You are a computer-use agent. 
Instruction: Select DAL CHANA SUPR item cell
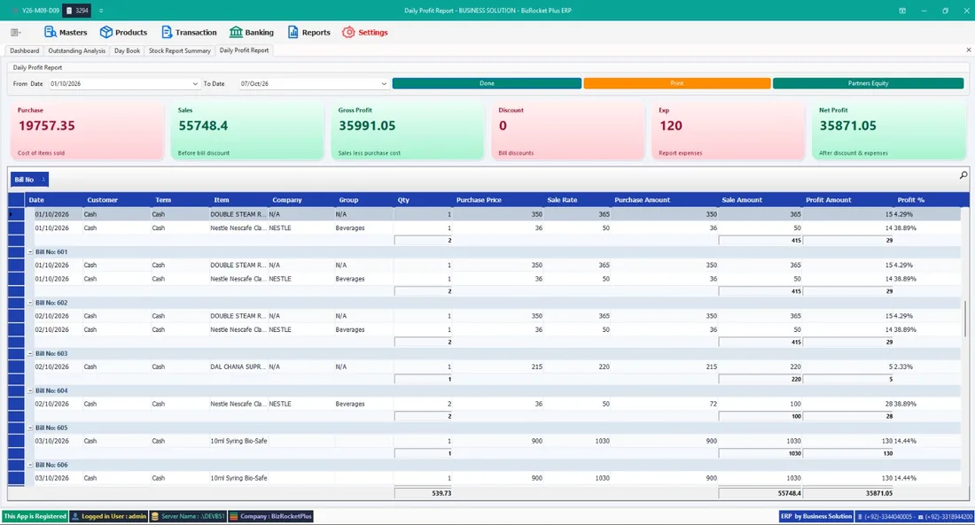(x=238, y=367)
